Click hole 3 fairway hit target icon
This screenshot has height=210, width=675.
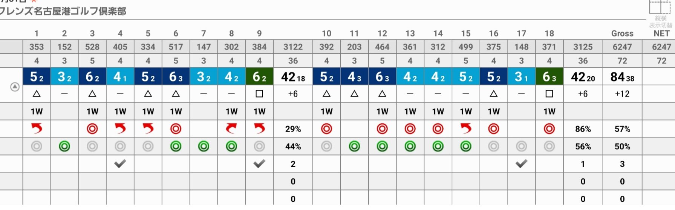(x=92, y=129)
